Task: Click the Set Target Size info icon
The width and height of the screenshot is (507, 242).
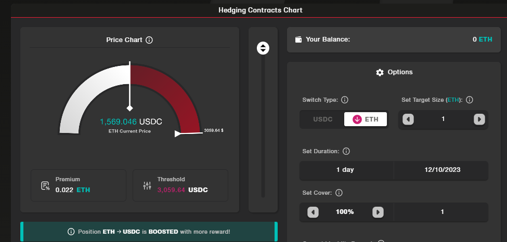Action: (470, 100)
